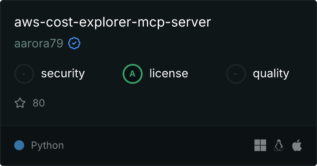Click the license label text
The height and width of the screenshot is (166, 317).
(169, 73)
